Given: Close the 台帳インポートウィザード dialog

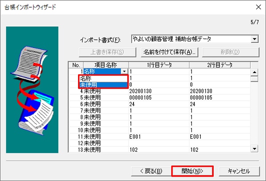Looking at the screenshot, I should pos(258,7).
